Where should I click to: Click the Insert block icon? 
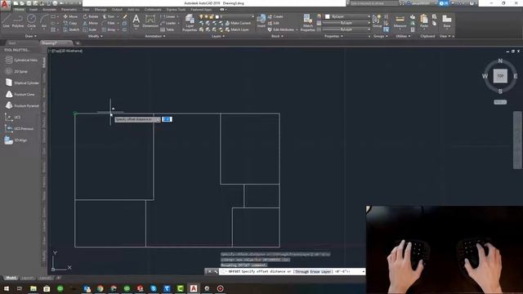(261, 20)
